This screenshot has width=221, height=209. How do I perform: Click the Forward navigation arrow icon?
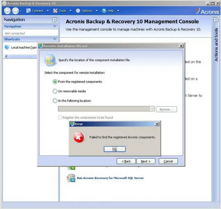tap(15, 11)
